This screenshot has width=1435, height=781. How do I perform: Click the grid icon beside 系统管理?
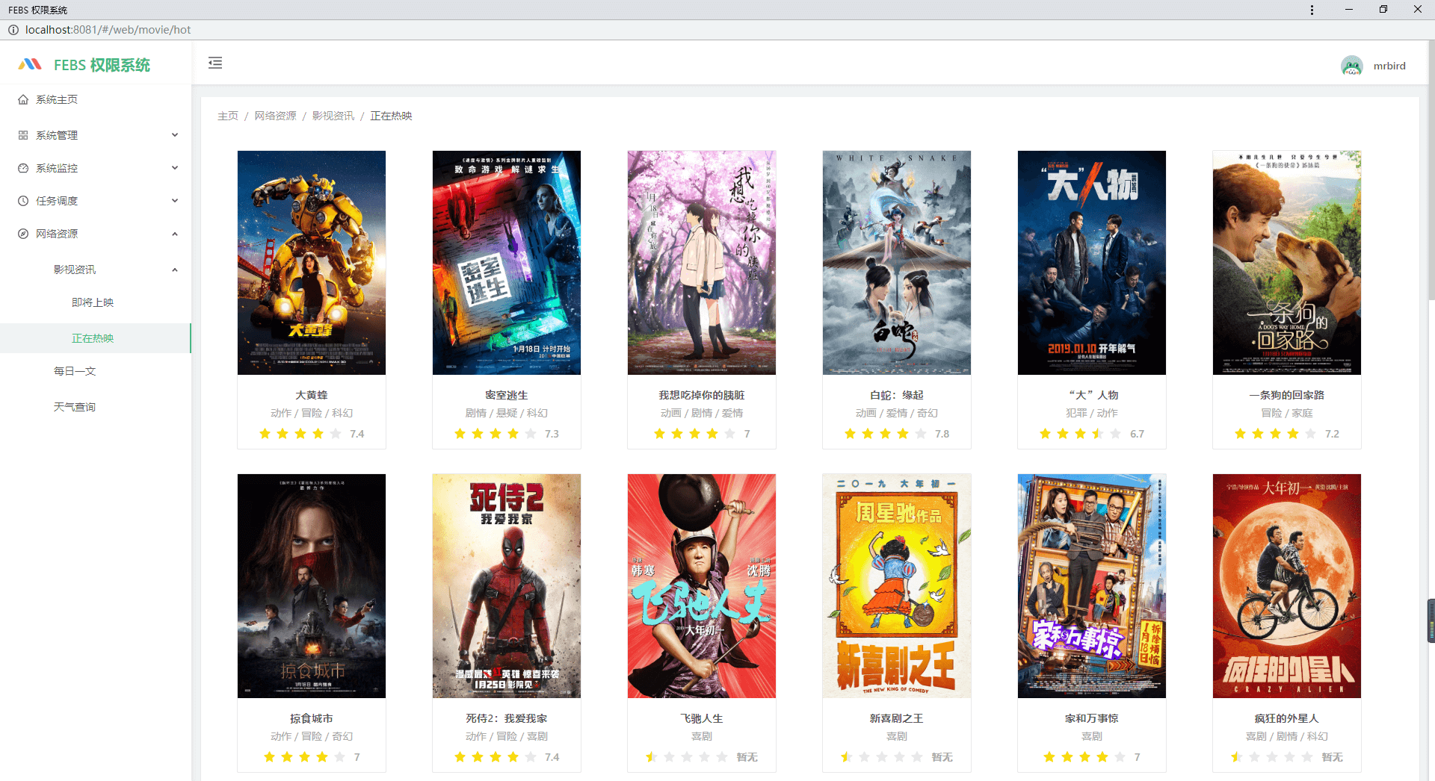point(23,135)
